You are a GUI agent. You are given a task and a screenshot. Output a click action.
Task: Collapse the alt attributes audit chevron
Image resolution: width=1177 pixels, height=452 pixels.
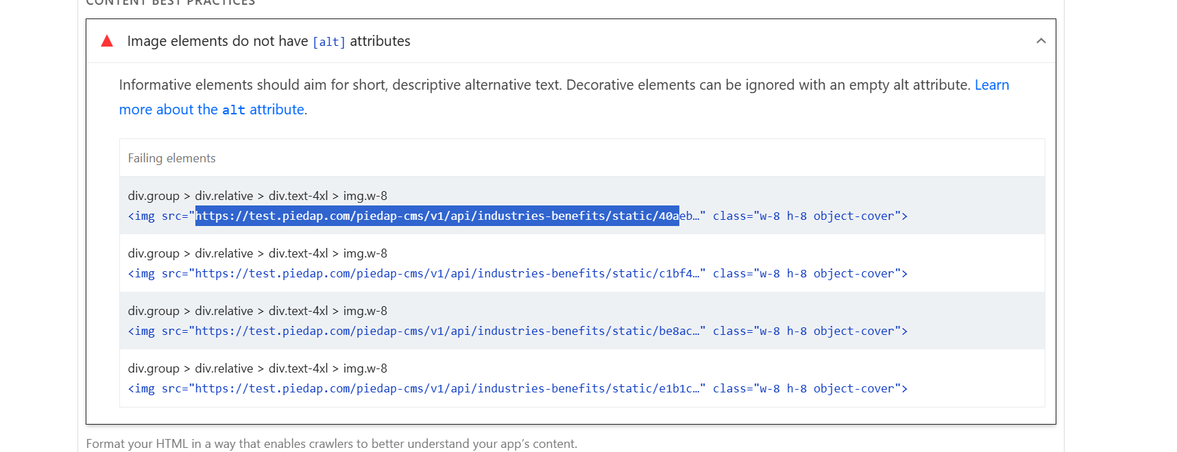[1041, 41]
